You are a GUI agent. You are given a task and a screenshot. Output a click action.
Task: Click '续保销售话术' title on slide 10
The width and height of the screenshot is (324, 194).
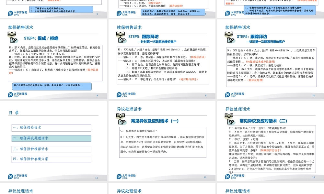click(237, 27)
